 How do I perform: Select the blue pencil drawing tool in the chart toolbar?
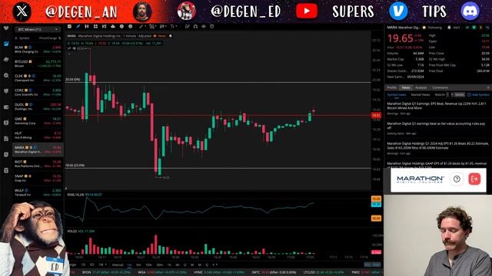click(x=78, y=27)
